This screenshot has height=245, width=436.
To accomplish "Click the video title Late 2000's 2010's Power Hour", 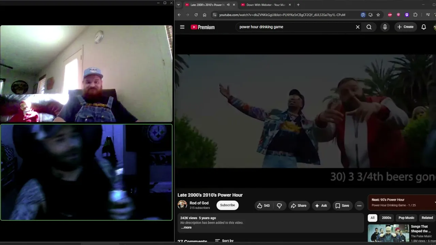I will point(210,195).
